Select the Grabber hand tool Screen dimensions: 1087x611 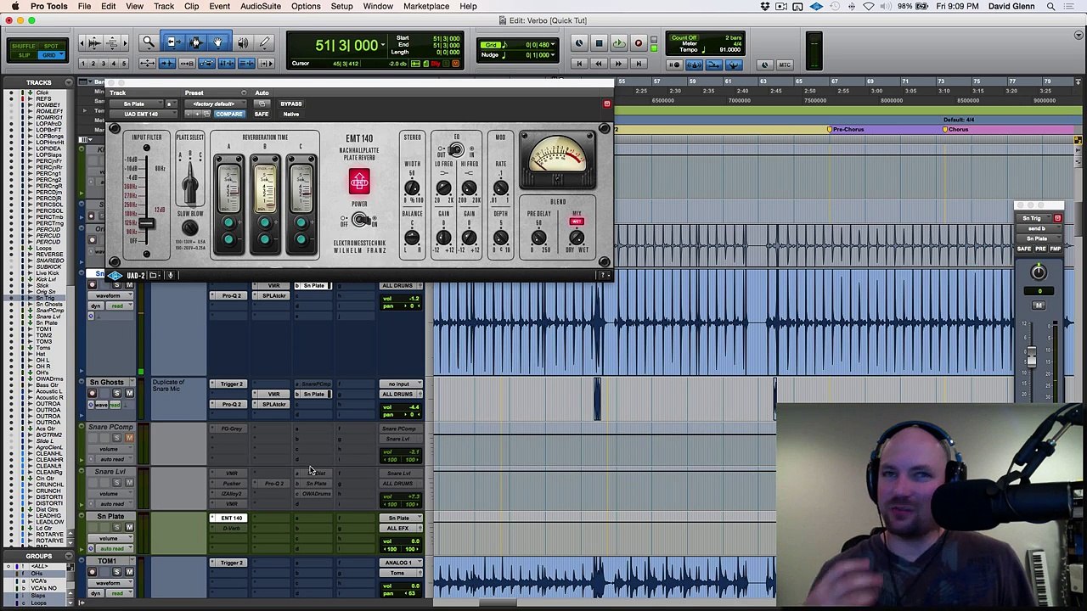pyautogui.click(x=218, y=42)
